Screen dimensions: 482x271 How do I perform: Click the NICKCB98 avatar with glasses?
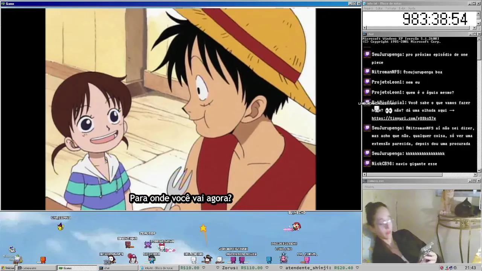[151, 259]
